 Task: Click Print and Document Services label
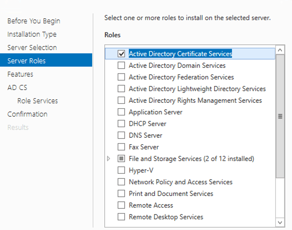click(x=171, y=194)
